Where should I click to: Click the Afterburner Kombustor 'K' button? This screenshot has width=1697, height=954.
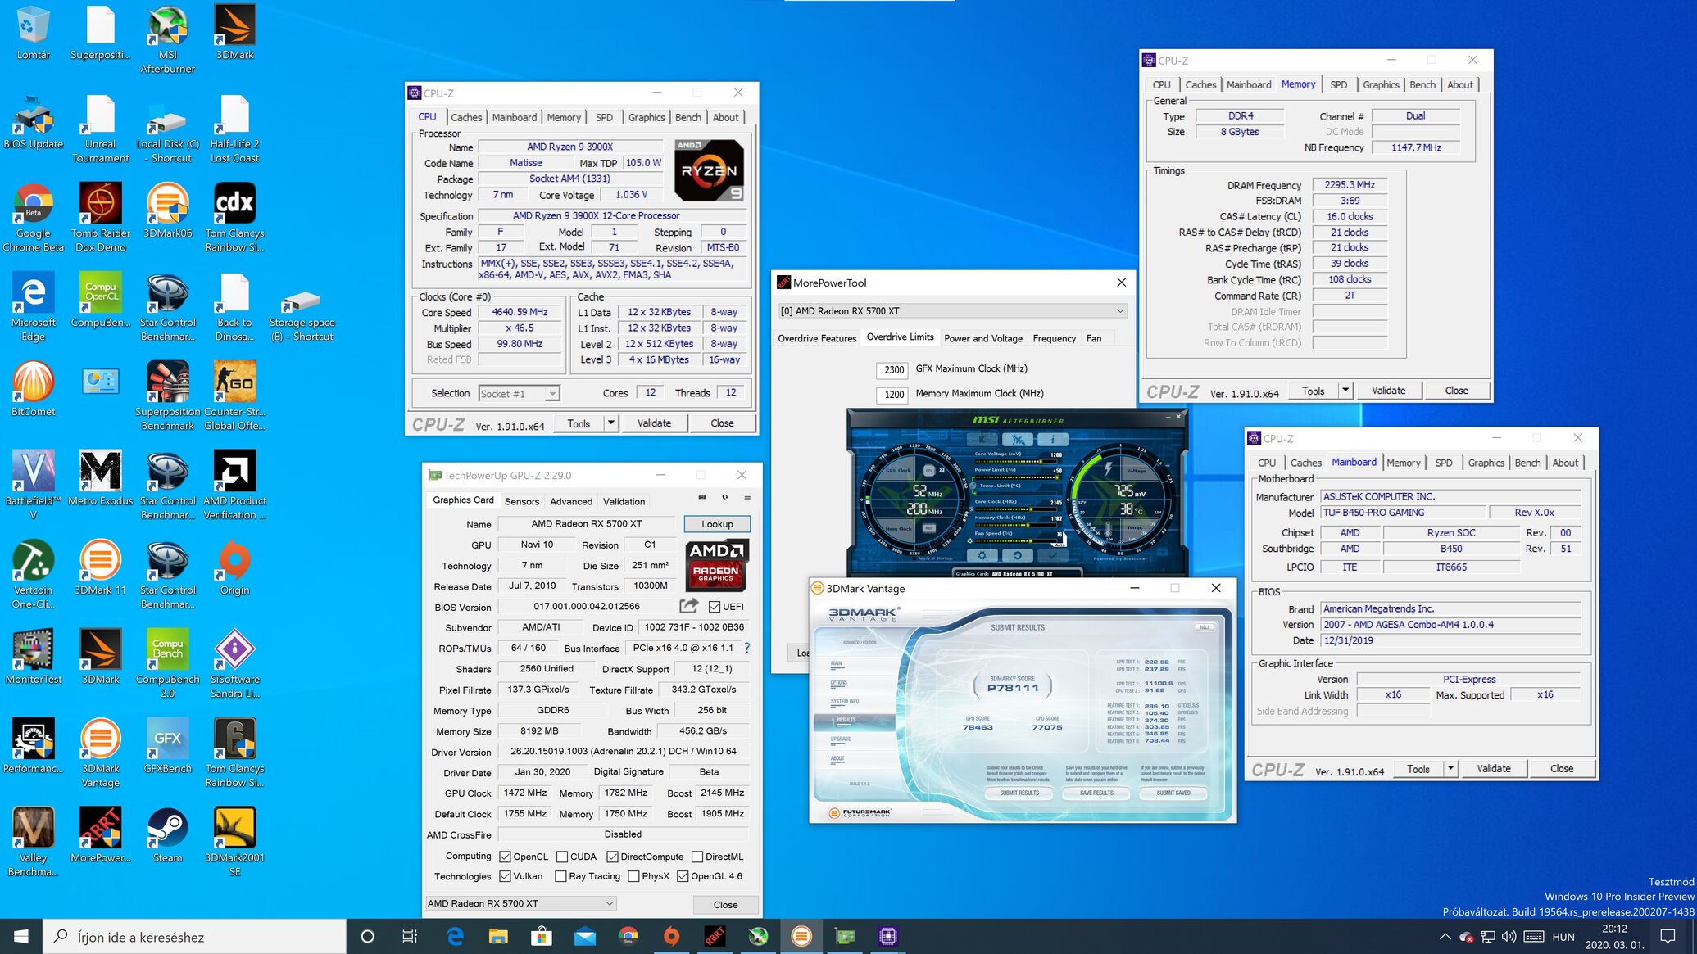click(982, 440)
